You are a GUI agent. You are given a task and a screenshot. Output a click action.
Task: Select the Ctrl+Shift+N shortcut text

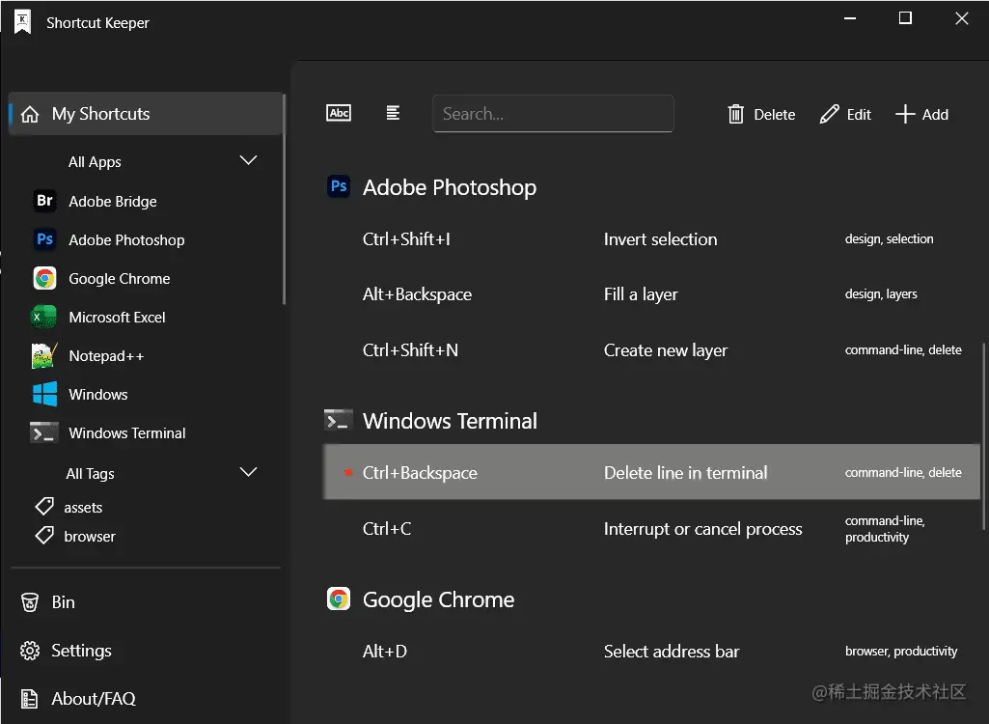410,349
